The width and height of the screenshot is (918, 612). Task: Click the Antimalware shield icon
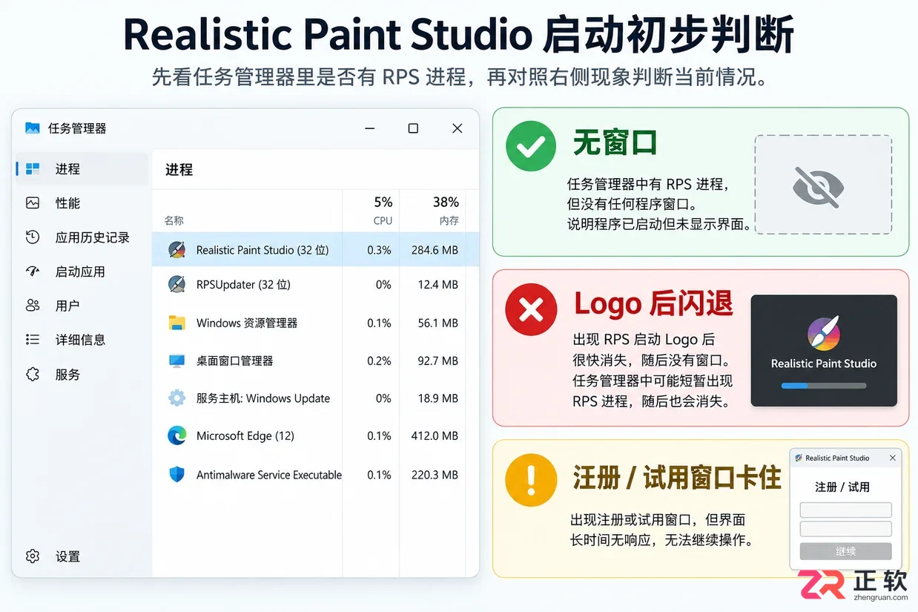pos(176,475)
